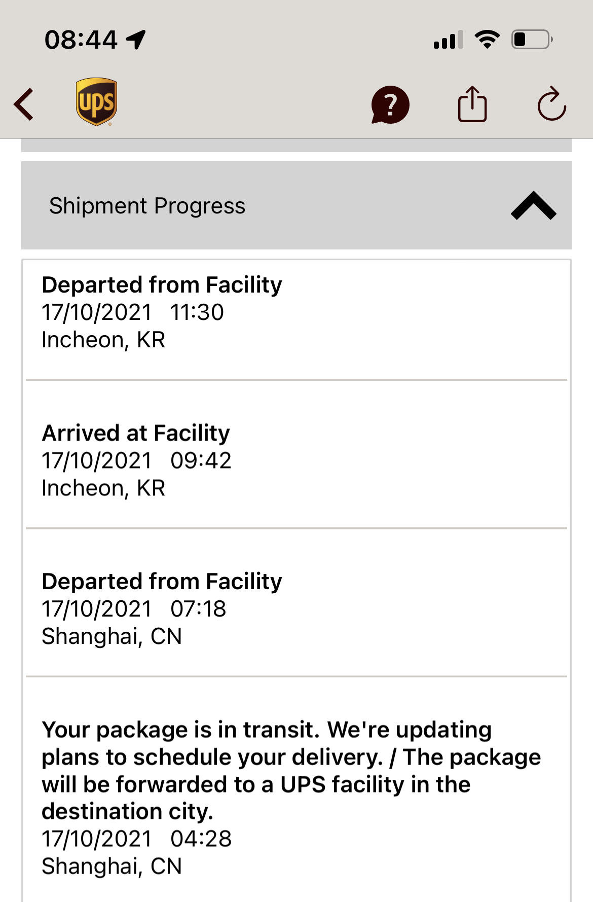Tap the collapsed gray bar above Shipment Progress
593x902 pixels.
coord(296,146)
